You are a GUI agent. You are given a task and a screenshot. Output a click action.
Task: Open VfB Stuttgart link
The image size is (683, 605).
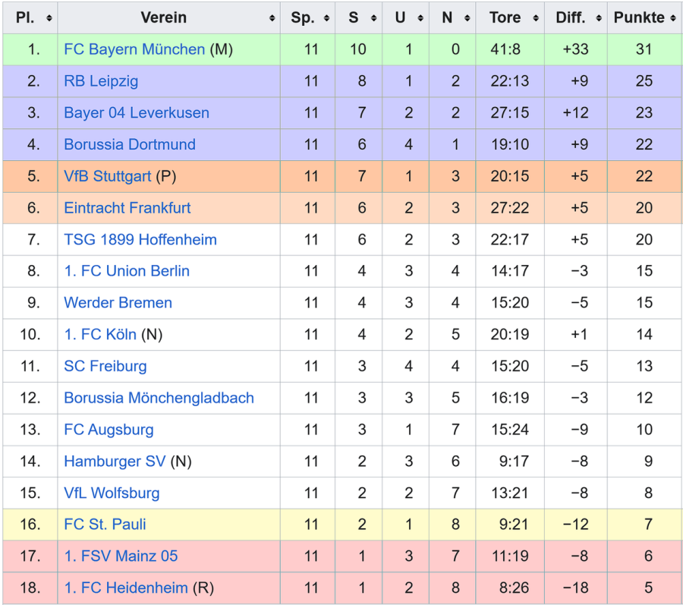pyautogui.click(x=108, y=176)
